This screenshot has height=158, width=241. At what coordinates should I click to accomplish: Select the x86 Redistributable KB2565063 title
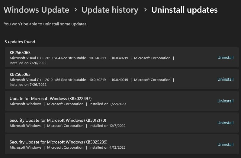pyautogui.click(x=20, y=74)
